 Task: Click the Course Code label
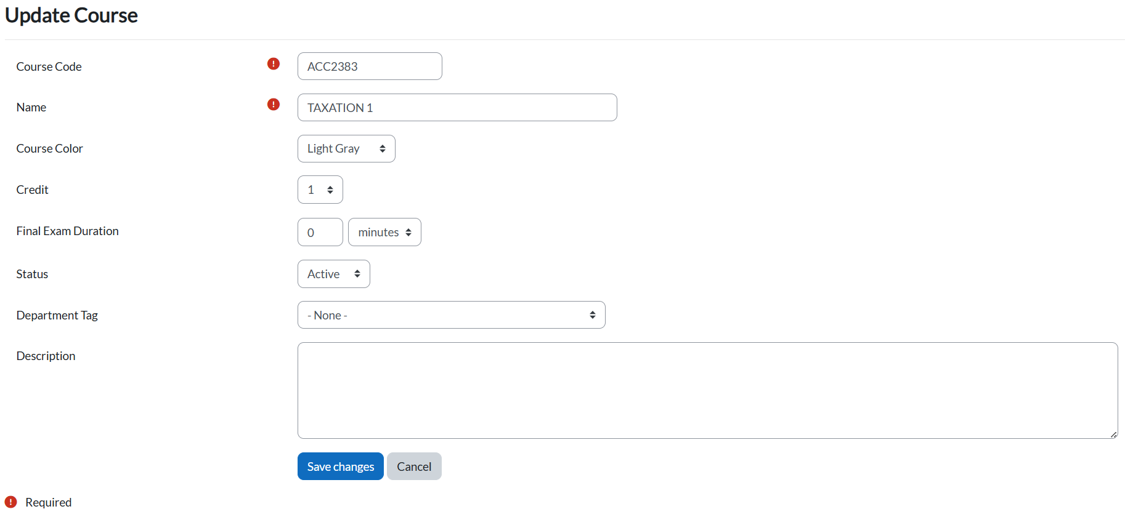click(x=49, y=66)
